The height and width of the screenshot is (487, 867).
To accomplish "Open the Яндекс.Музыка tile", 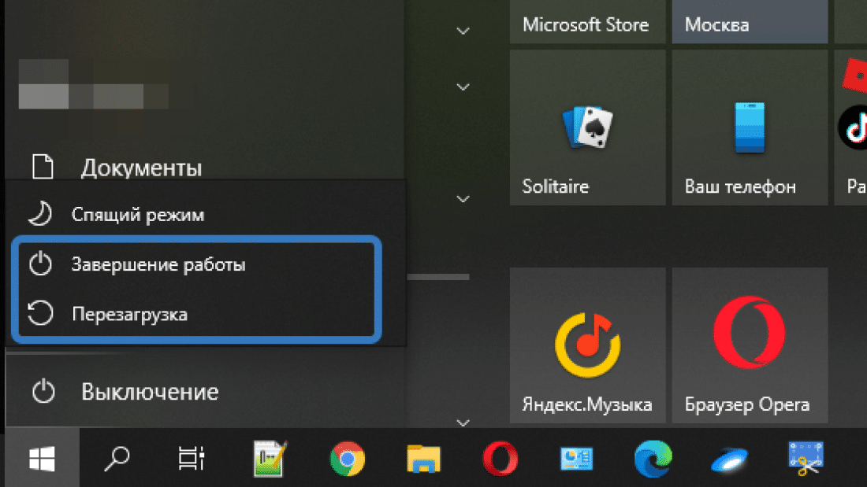I will click(589, 346).
